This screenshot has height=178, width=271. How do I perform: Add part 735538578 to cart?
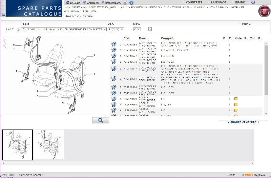tap(113, 62)
